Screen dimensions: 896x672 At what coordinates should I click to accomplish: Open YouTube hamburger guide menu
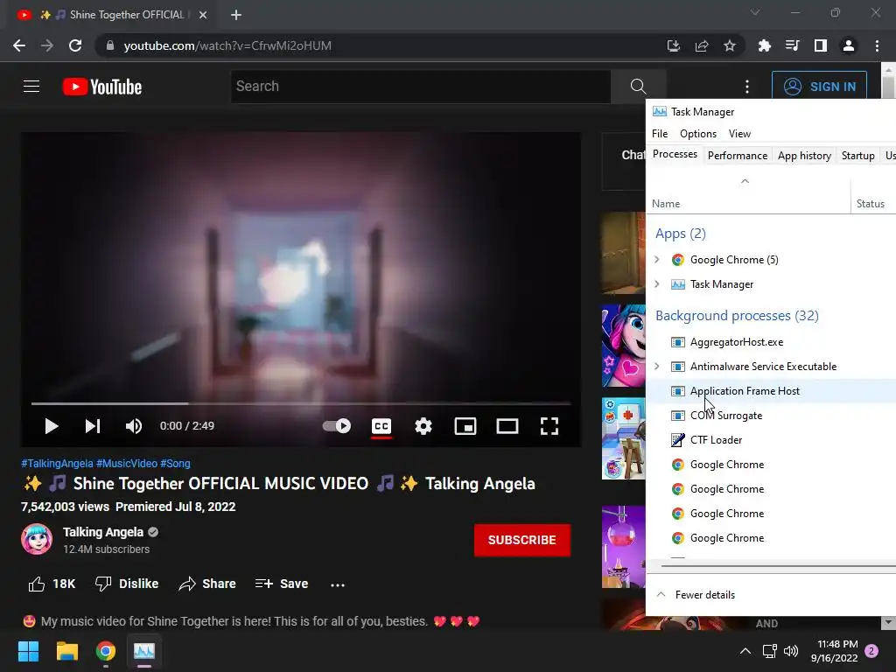31,87
